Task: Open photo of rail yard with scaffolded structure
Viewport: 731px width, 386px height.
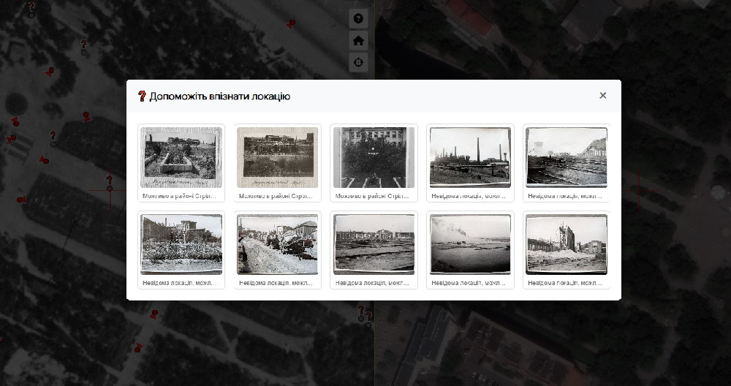Action: 567,163
